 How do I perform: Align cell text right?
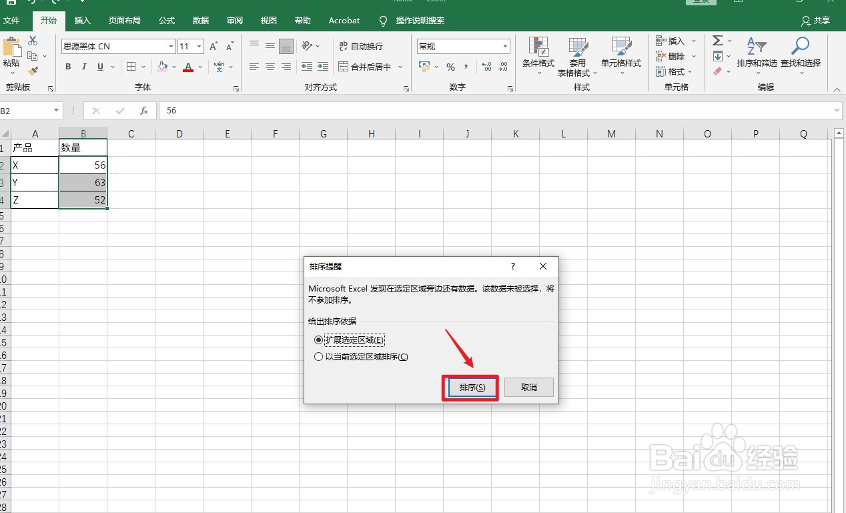[x=286, y=67]
